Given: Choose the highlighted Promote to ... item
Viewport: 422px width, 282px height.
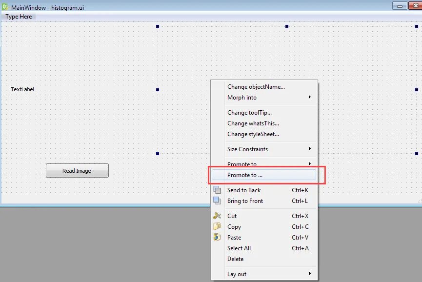Looking at the screenshot, I should pos(264,175).
